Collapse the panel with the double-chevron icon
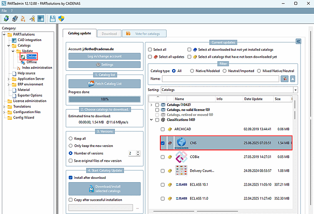Screen dimensions: 314x214 pyautogui.click(x=299, y=41)
